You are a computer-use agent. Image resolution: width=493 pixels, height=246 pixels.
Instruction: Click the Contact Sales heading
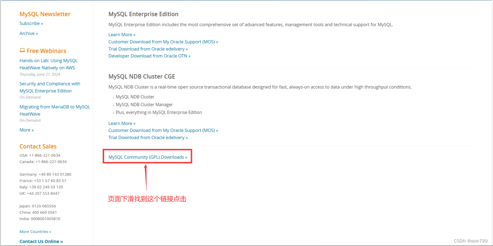(x=38, y=146)
